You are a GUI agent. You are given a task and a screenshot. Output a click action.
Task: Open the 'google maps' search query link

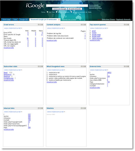coord(96,35)
